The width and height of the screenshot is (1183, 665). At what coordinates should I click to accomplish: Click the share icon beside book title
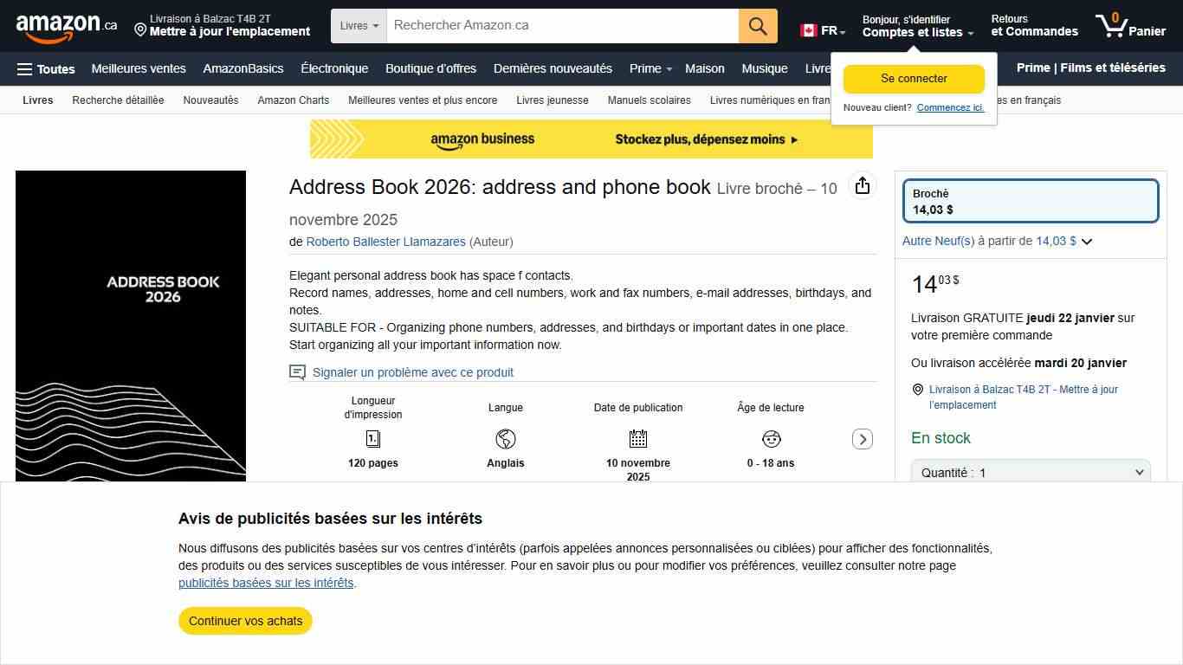coord(862,186)
